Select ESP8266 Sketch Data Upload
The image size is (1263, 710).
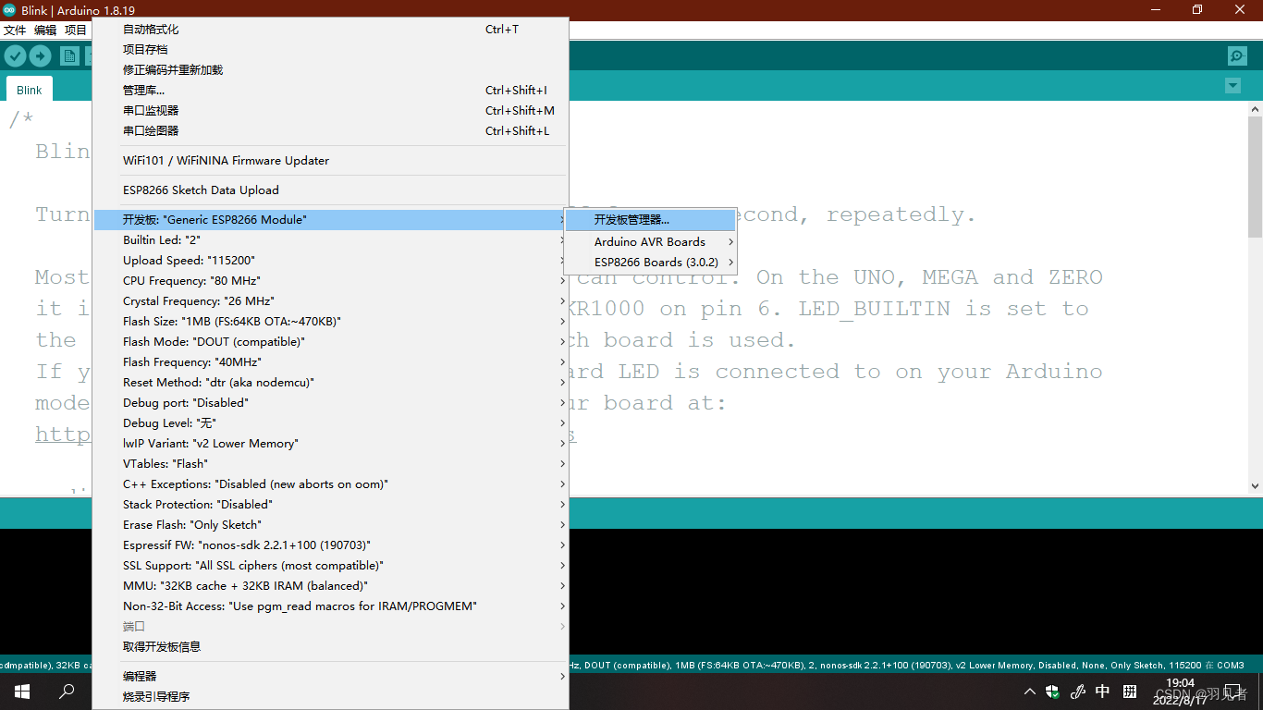[x=330, y=190]
